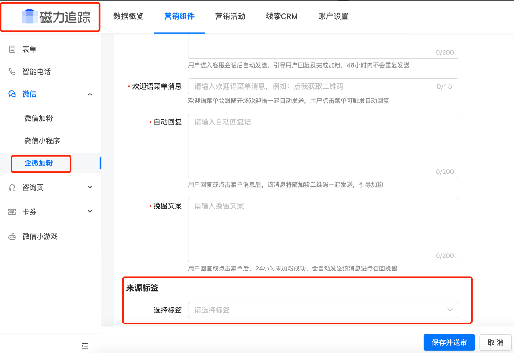
Task: Open 卡券 via its coupon icon
Action: [x=12, y=212]
